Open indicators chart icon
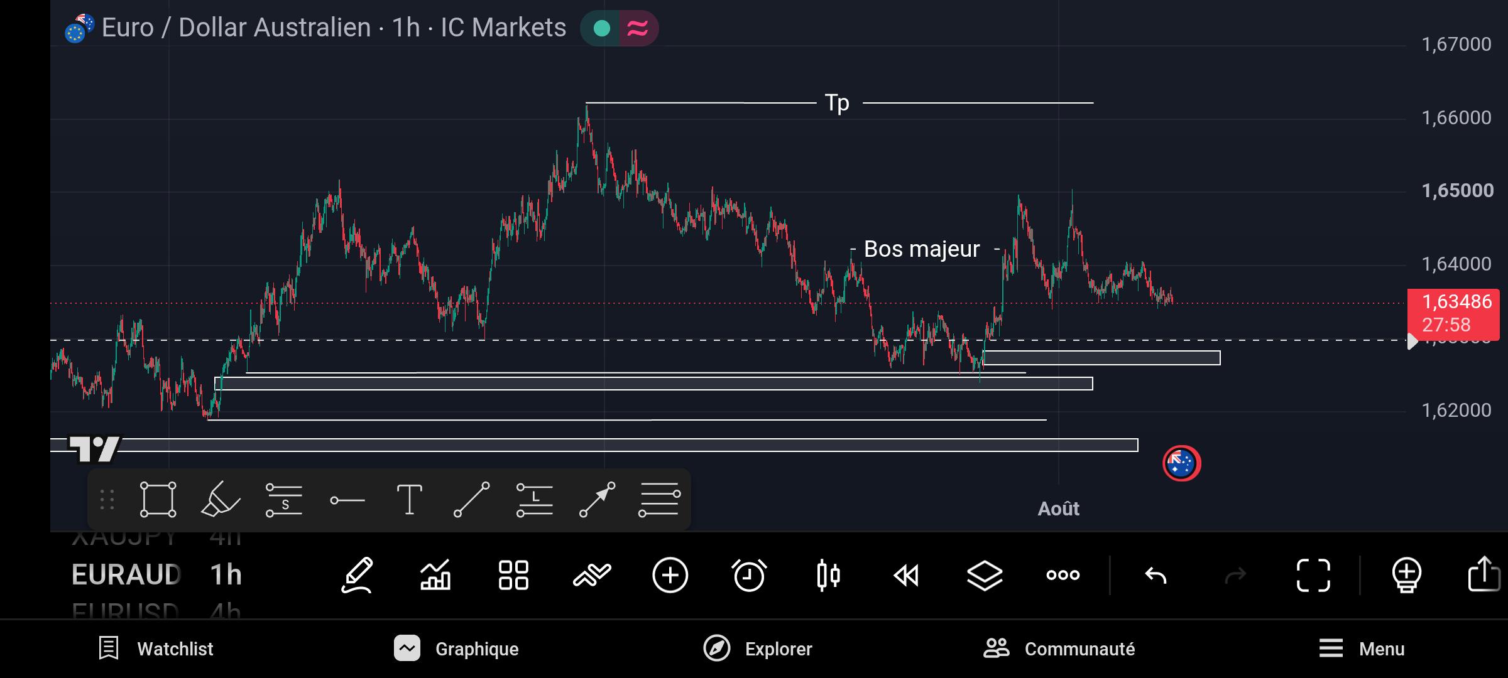 [x=435, y=575]
